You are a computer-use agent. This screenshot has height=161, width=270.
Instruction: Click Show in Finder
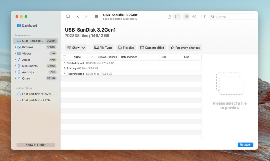tap(35, 144)
